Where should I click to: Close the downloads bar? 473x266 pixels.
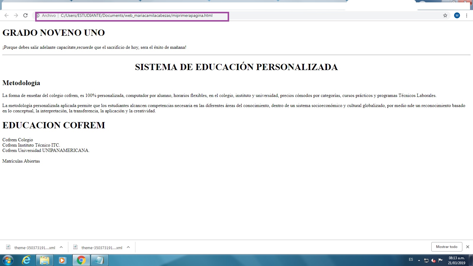pos(468,247)
